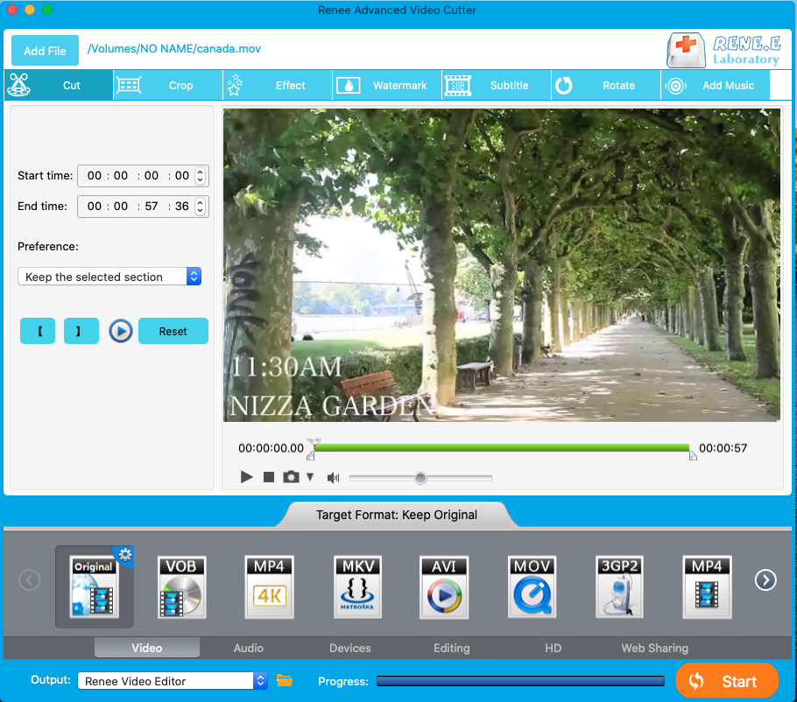The height and width of the screenshot is (702, 797).
Task: Click the Progress bar
Action: 520,681
